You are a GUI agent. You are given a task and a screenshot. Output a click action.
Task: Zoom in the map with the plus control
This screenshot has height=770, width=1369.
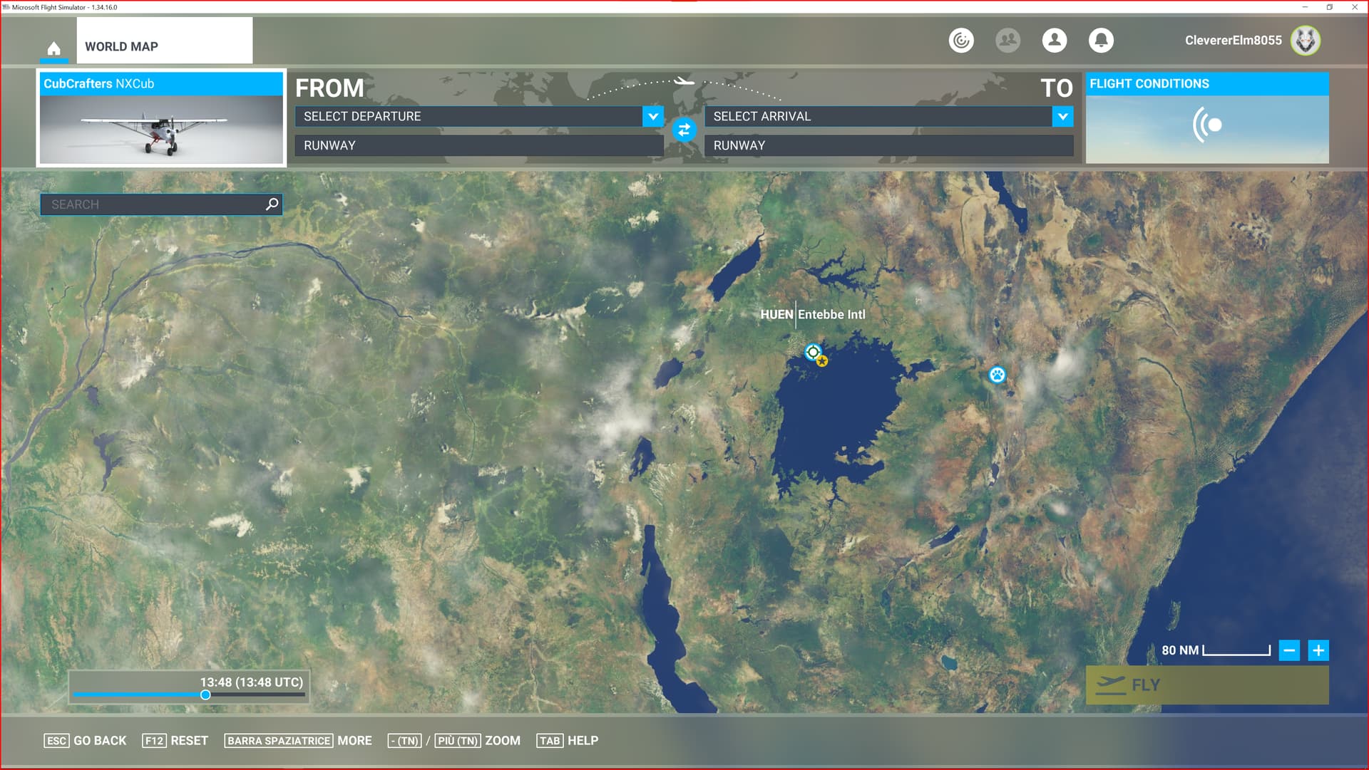tap(1318, 650)
